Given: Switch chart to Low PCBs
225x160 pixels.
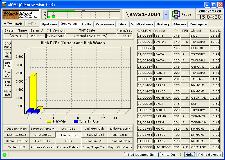Looking at the screenshot, I should click(68, 129).
